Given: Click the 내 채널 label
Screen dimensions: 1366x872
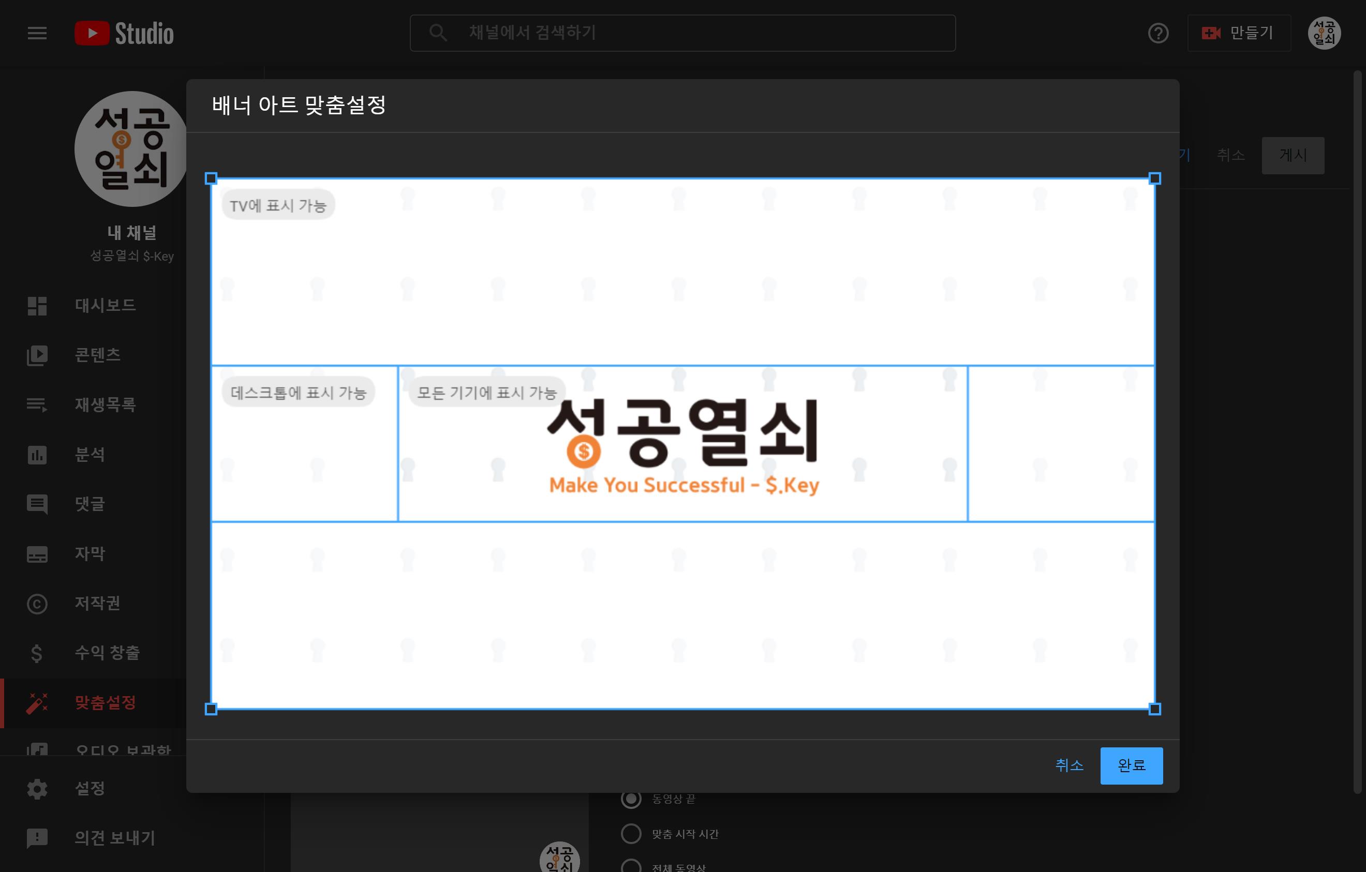Looking at the screenshot, I should coord(131,232).
